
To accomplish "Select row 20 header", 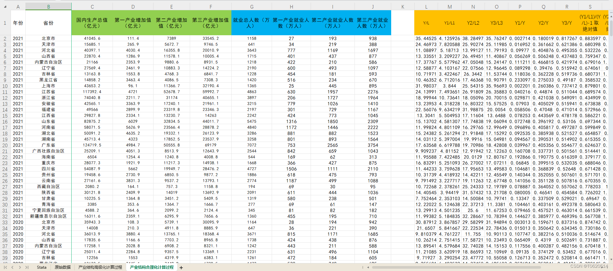I will pos(5,145).
